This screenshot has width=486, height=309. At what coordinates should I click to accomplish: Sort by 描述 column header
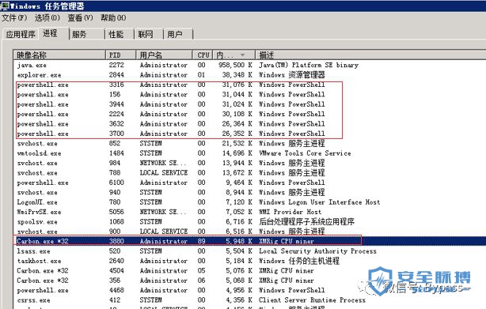click(370, 55)
